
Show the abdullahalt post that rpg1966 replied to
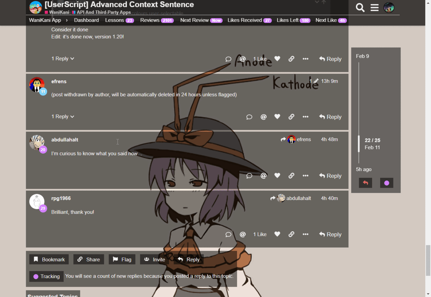point(291,198)
